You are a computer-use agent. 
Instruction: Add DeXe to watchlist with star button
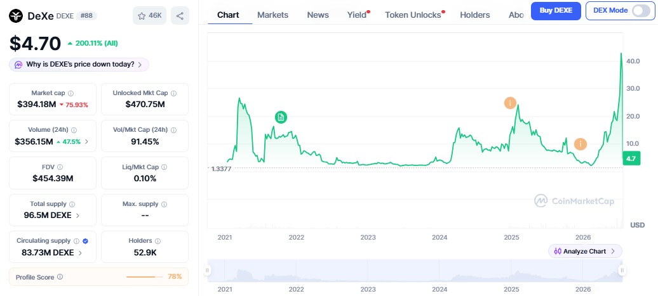point(149,15)
